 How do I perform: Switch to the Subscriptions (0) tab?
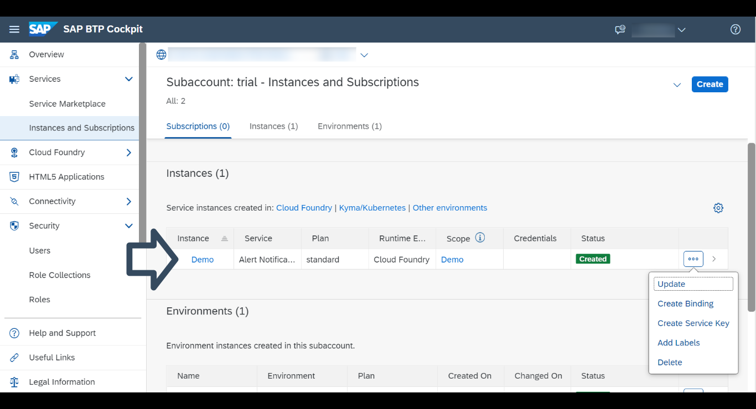coord(198,127)
